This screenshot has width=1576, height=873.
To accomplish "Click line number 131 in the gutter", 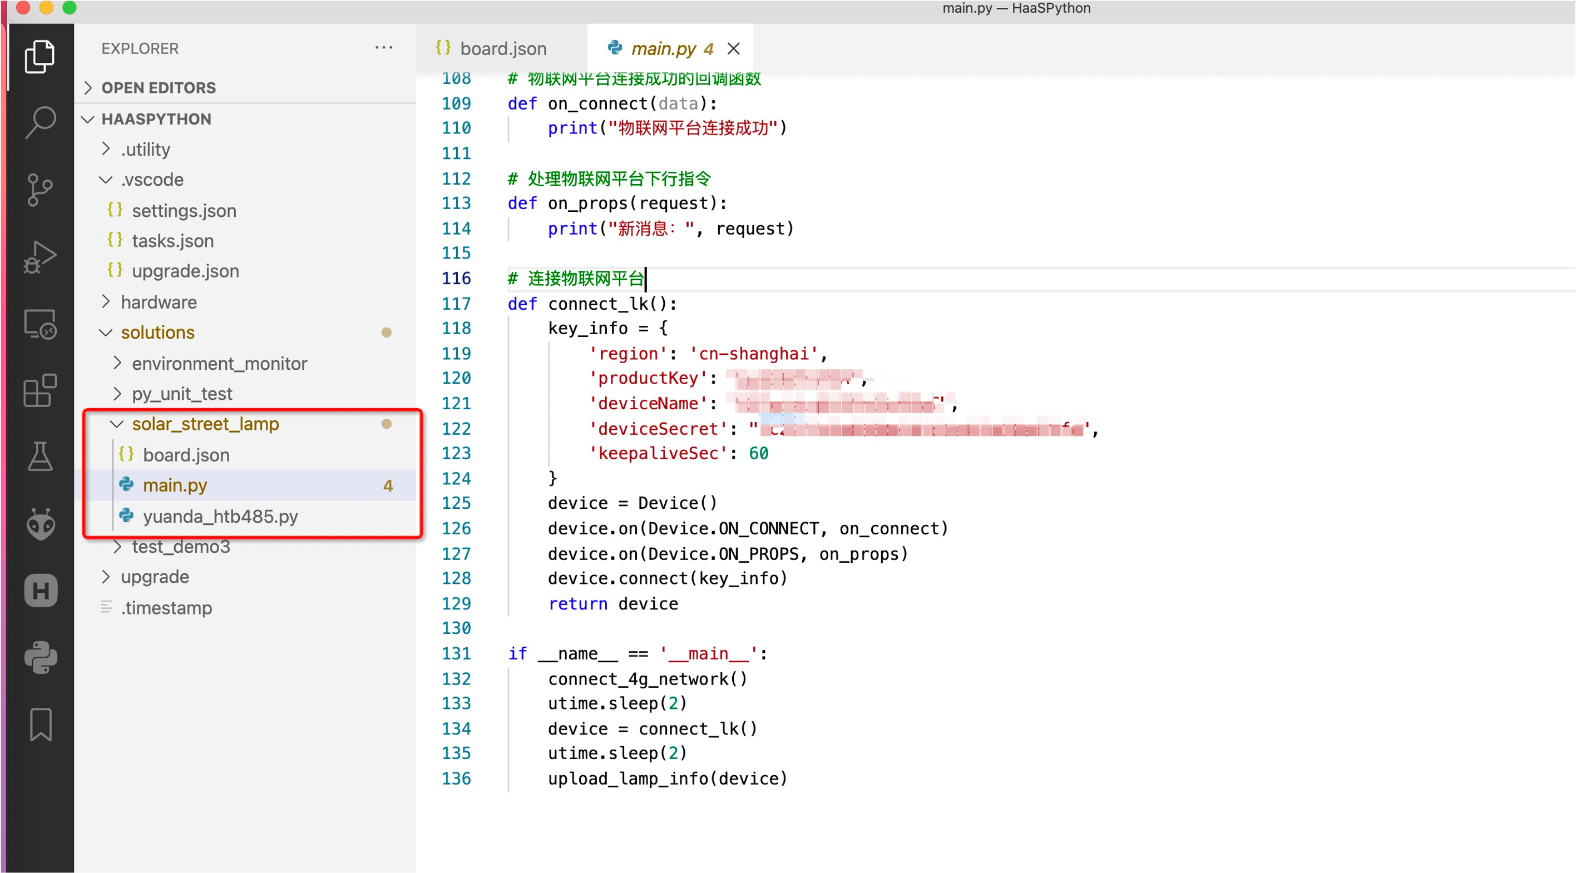I will [456, 653].
